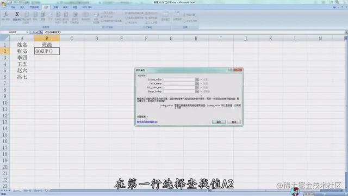Screen dimensions: 348x196
Task: Switch to the Page Layout (页面布局) ribbon tab
Action: 34,7
